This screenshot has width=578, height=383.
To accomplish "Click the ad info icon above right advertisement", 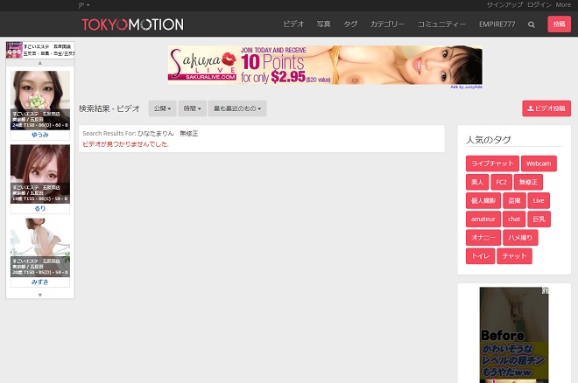I will [545, 291].
